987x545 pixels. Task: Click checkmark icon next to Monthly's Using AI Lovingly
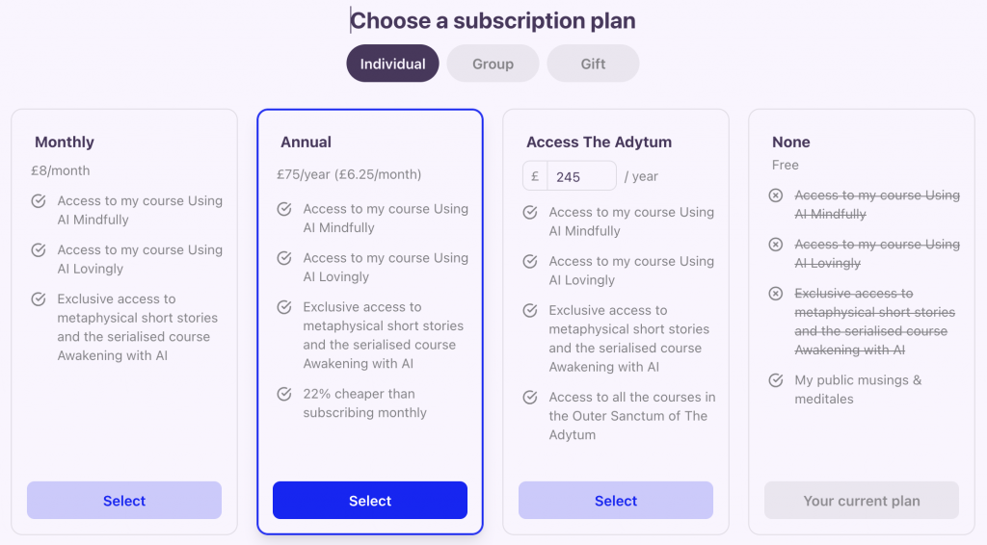pyautogui.click(x=39, y=250)
